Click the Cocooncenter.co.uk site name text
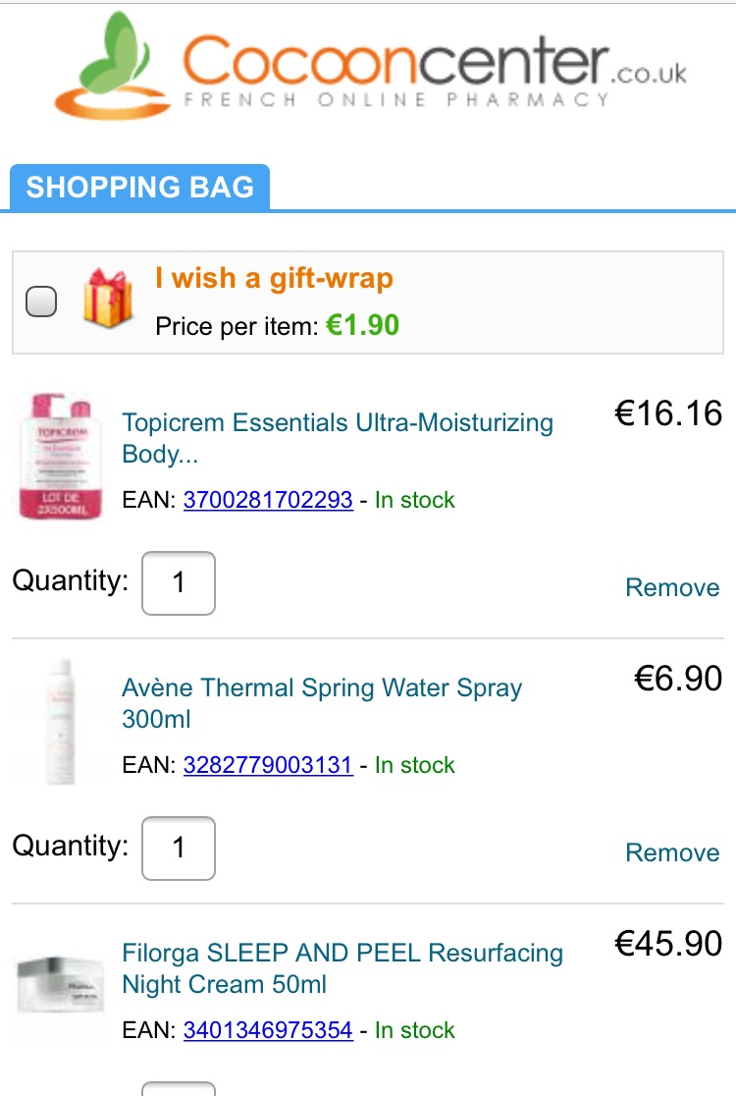Image resolution: width=736 pixels, height=1096 pixels. coord(432,64)
